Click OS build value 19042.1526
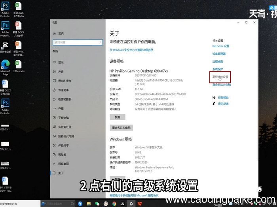 point(141,162)
